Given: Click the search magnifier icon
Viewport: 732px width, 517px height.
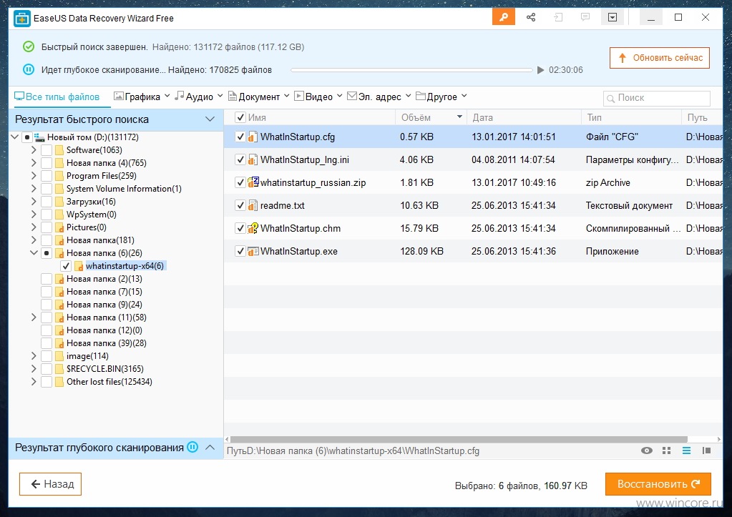Looking at the screenshot, I should [x=610, y=99].
